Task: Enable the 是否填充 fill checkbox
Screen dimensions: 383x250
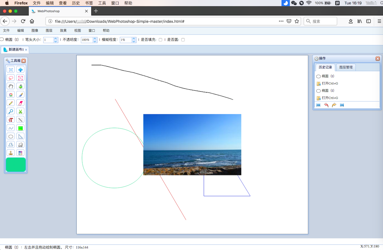Action: point(160,40)
